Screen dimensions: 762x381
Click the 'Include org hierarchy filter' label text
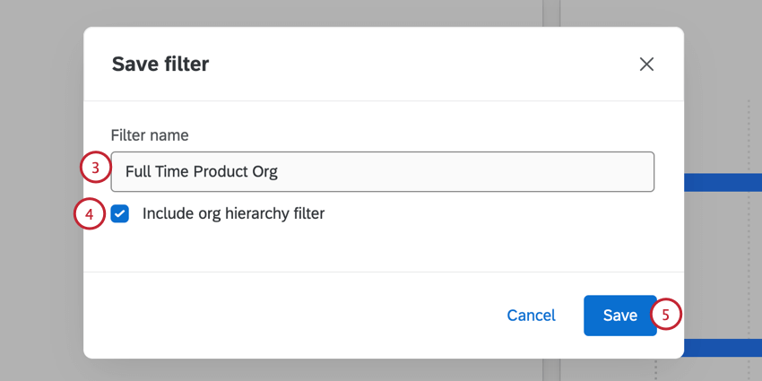233,213
